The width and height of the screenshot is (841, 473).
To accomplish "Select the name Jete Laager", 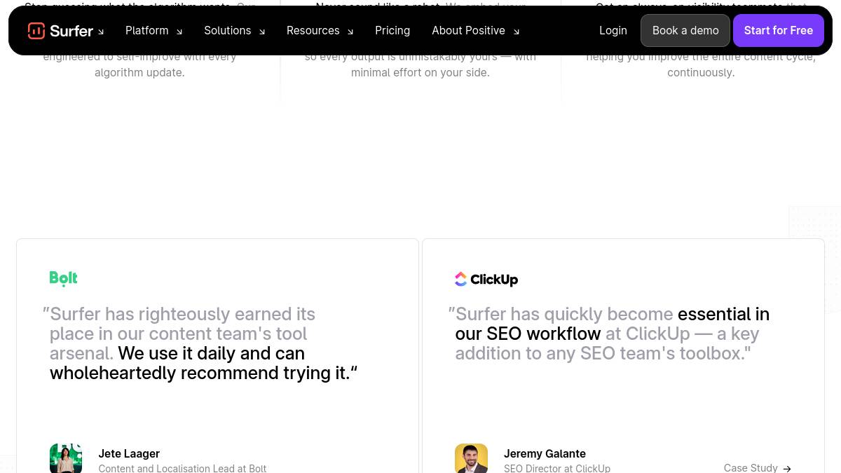I will click(x=129, y=453).
